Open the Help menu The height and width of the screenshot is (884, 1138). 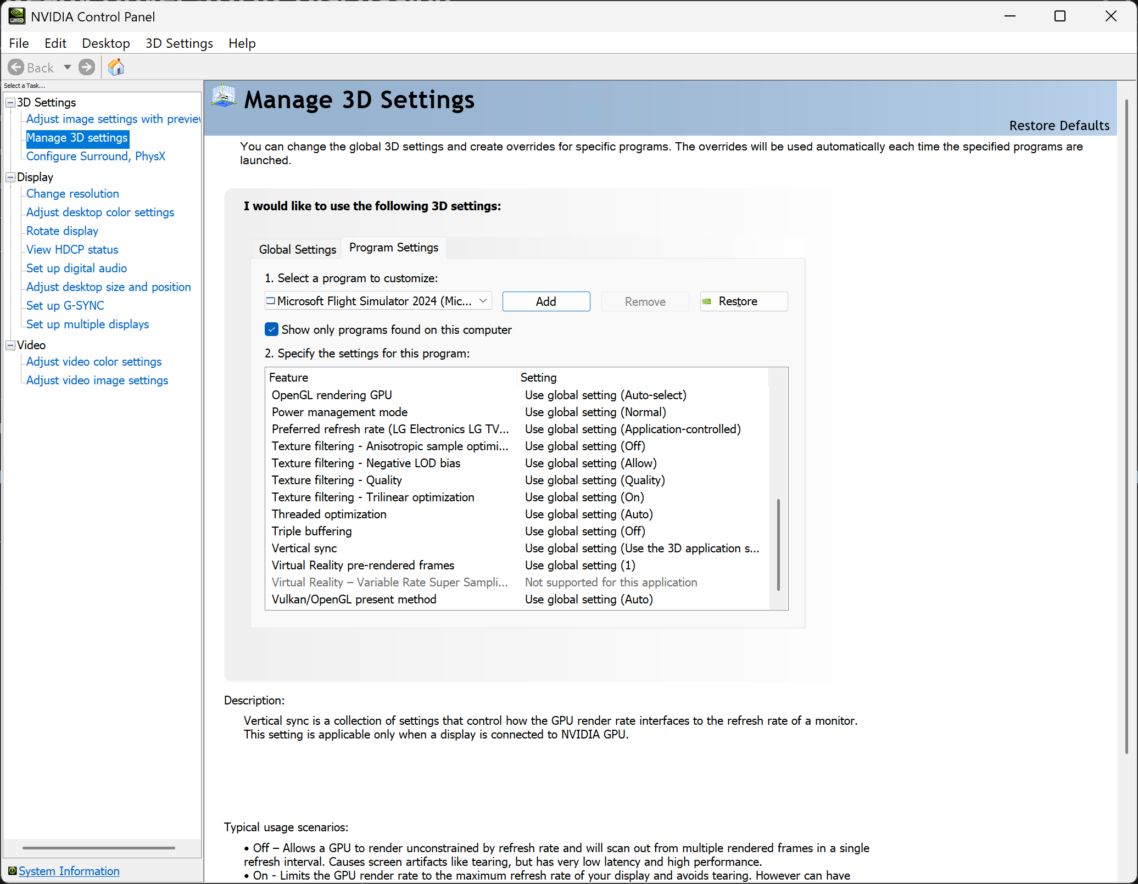(242, 43)
